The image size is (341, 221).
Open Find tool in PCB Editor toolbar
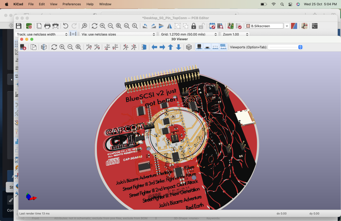click(x=84, y=26)
